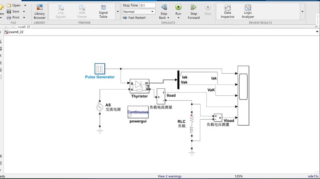The width and height of the screenshot is (320, 179).
Task: Open the Signal Table
Action: click(103, 11)
